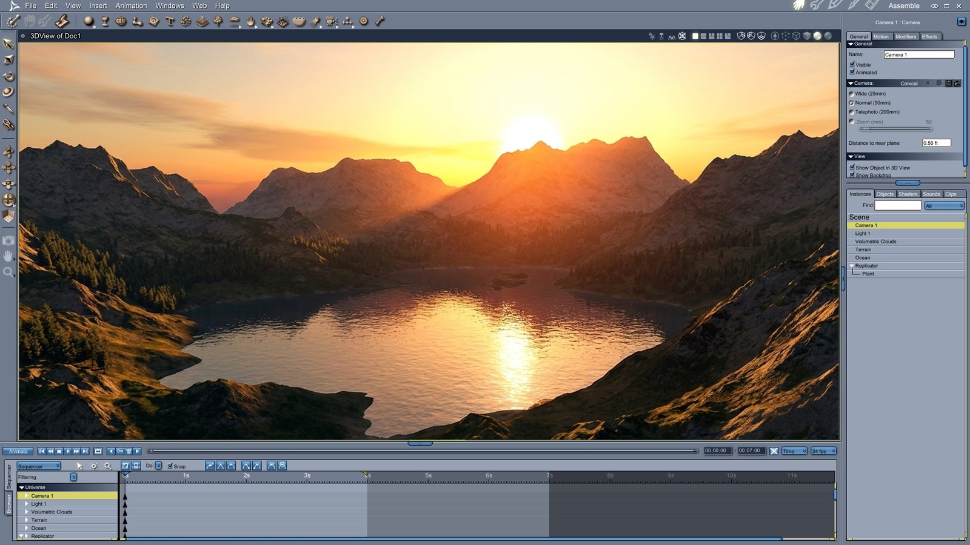The image size is (970, 545).
Task: Click the Distance to near plane field
Action: coord(937,143)
